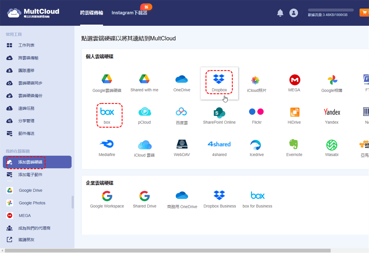Screen dimensions: 369x253
Task: Add Shared with me cloud
Action: (145, 83)
